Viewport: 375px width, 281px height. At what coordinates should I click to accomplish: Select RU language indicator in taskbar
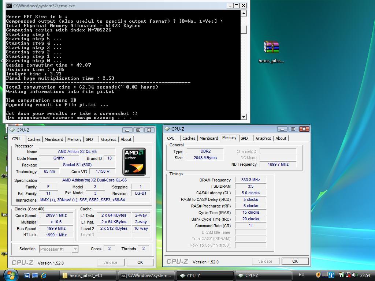point(302,275)
